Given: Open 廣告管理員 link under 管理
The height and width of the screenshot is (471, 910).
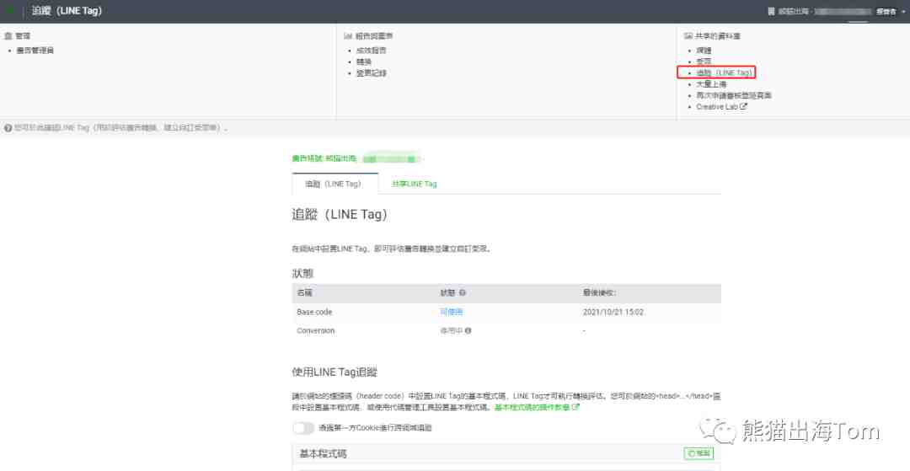Looking at the screenshot, I should point(35,51).
